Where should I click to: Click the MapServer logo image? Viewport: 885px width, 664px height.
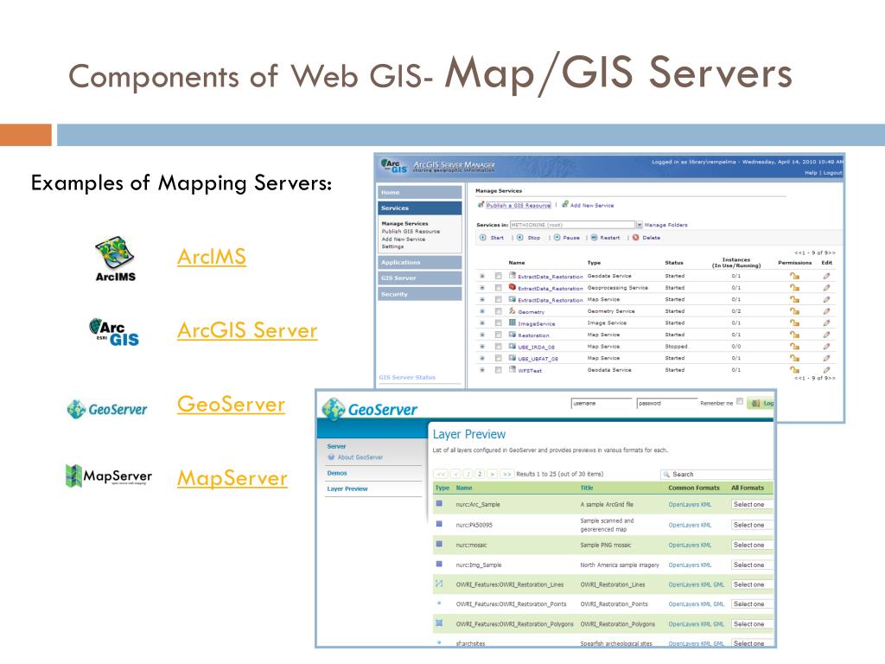coord(108,476)
